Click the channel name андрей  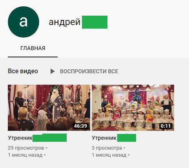coord(64,22)
